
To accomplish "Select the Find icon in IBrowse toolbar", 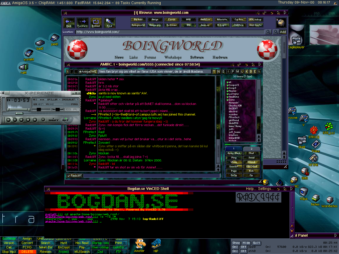I will click(109, 23).
